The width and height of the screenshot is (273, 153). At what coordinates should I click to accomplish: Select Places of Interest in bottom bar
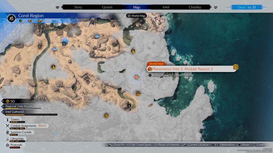click(167, 145)
